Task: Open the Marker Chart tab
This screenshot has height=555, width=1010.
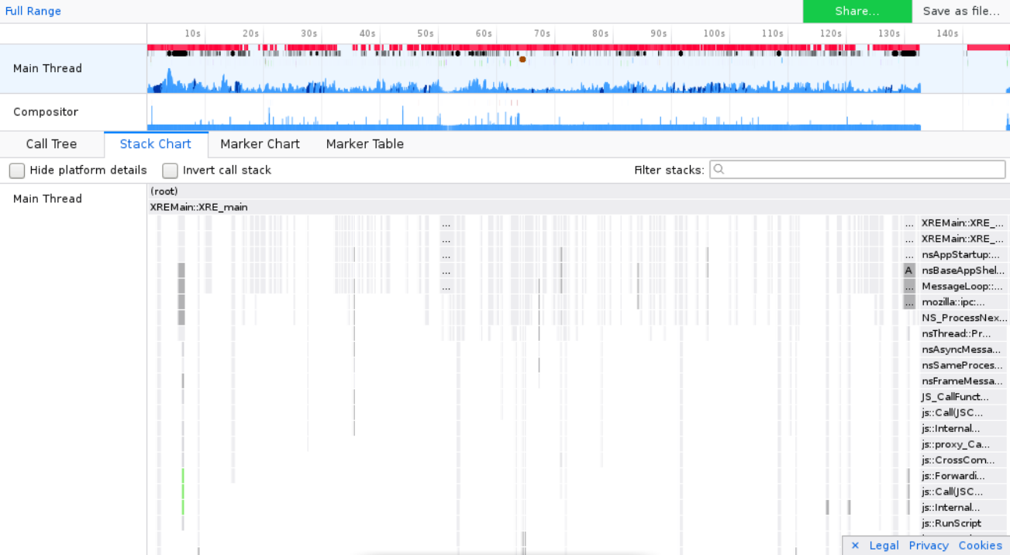Action: click(260, 144)
